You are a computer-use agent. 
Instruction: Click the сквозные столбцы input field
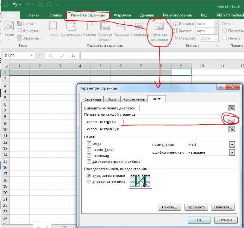[175, 129]
